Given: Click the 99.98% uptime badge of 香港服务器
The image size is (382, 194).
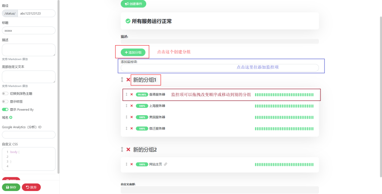Looking at the screenshot, I should pos(142,94).
